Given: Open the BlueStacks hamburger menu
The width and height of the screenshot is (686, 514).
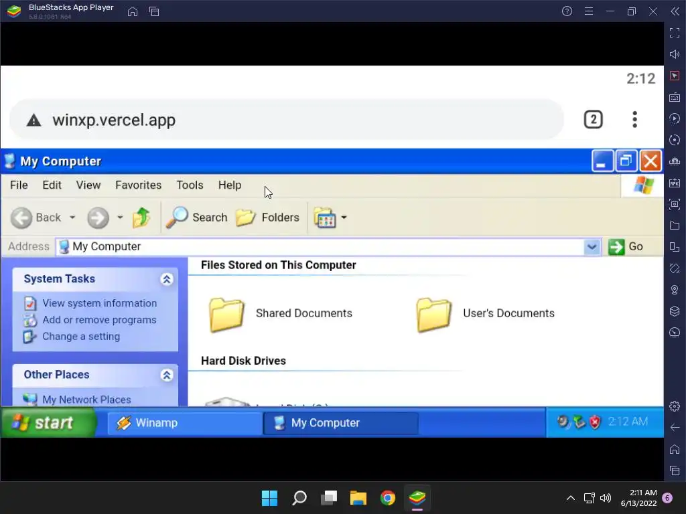Looking at the screenshot, I should click(x=589, y=11).
